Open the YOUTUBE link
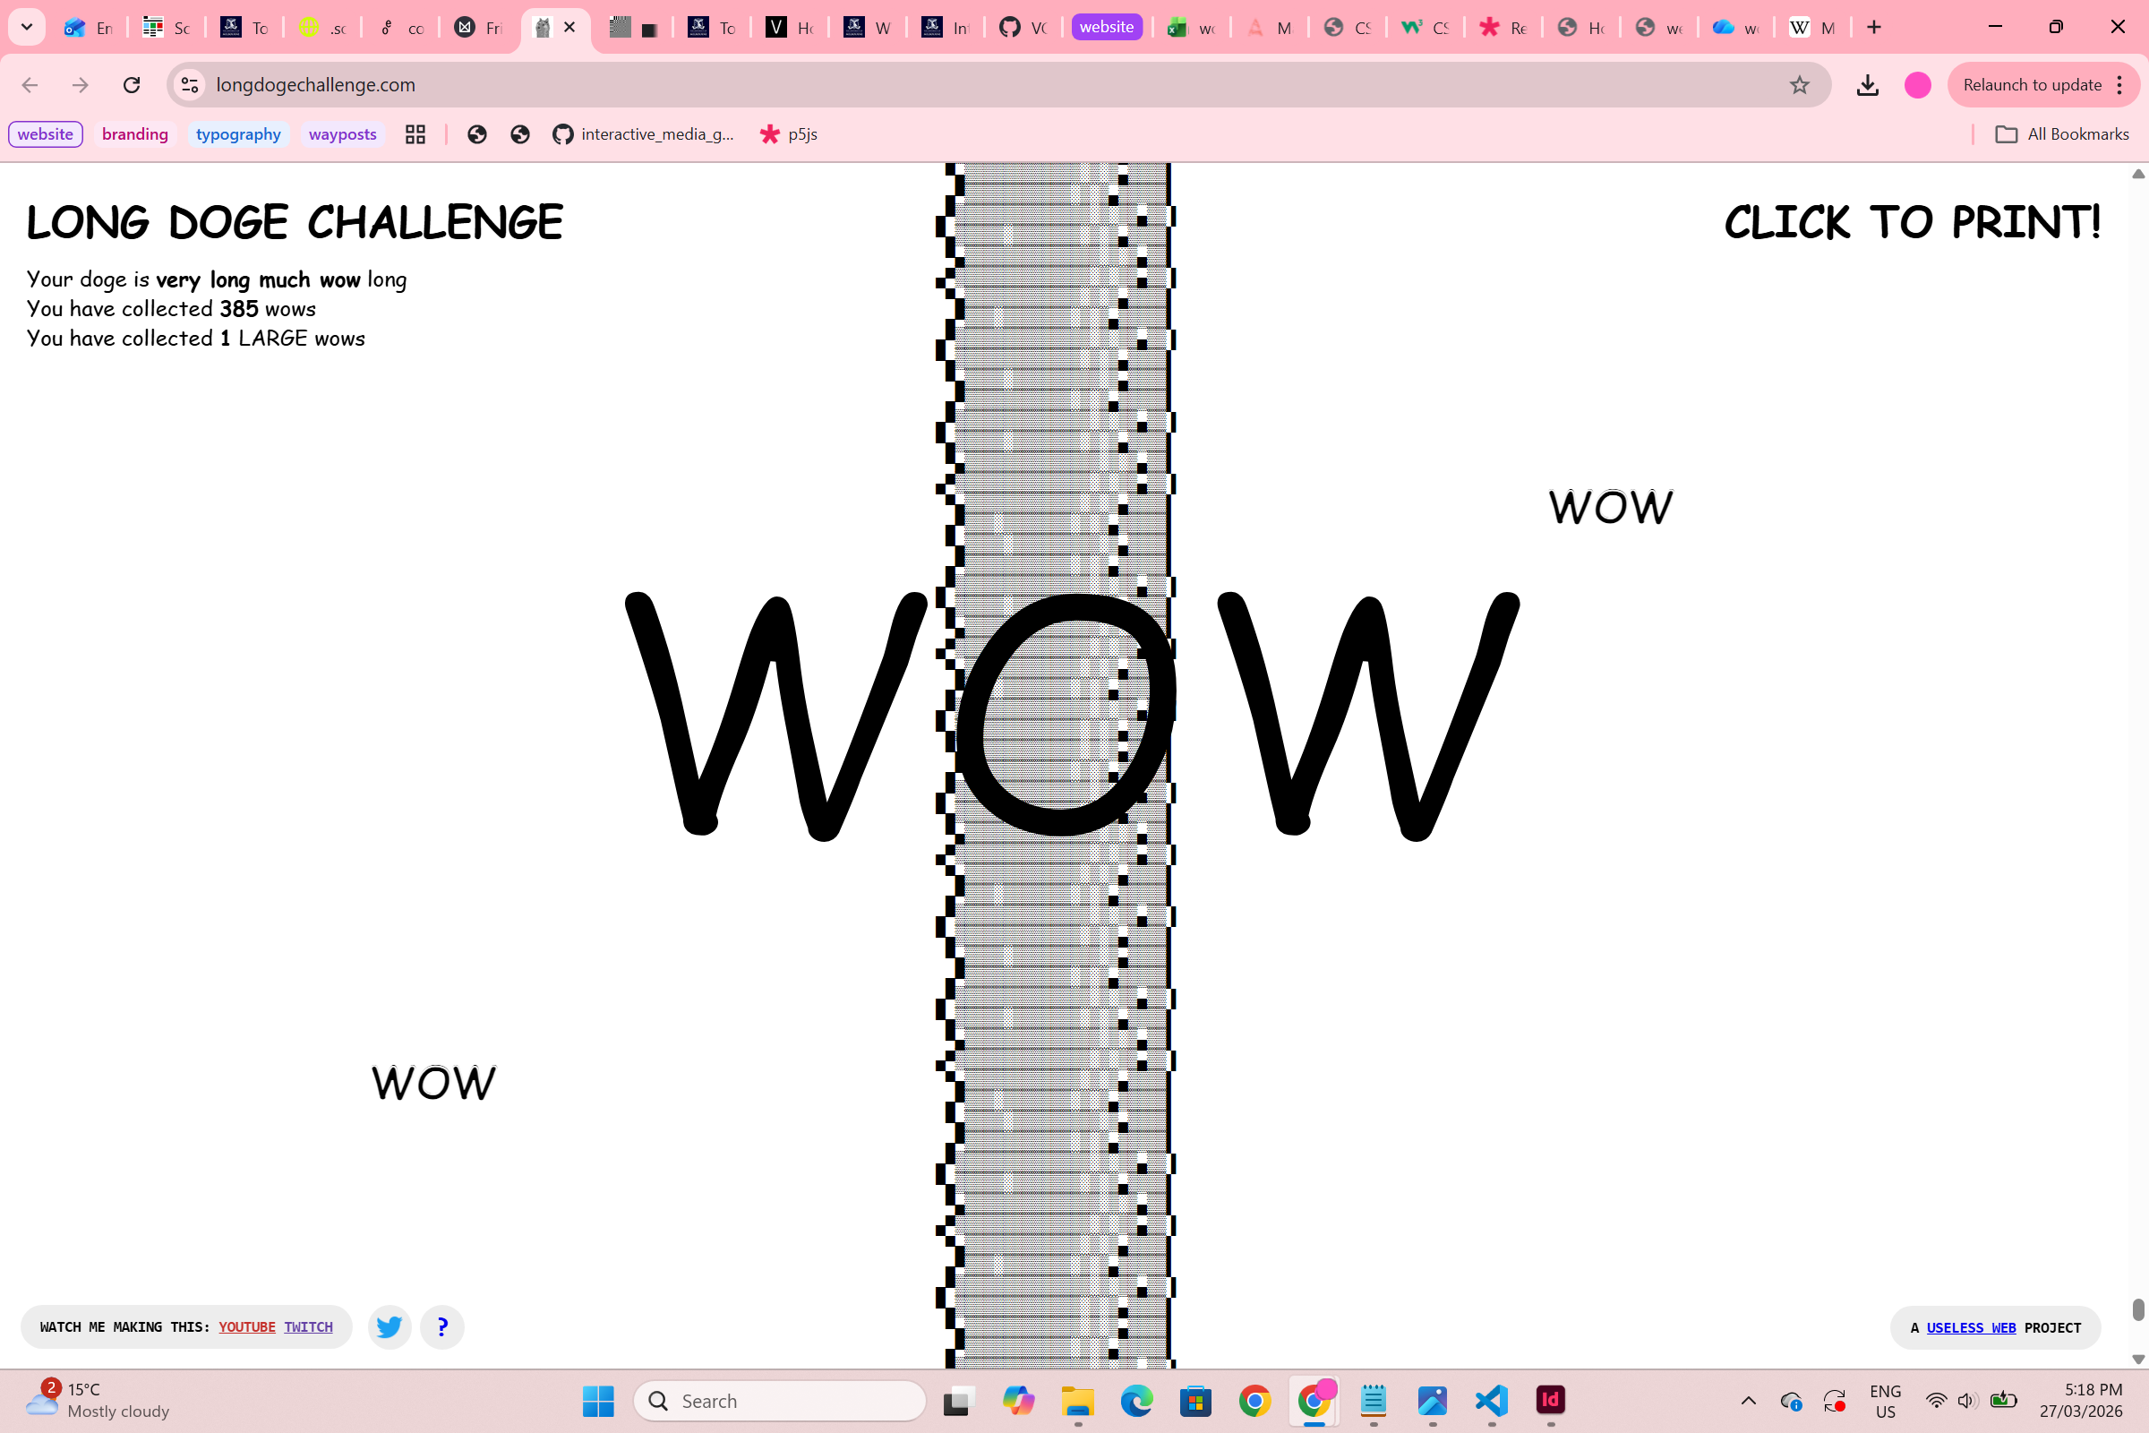Screen dimensions: 2149x1433 [247, 1327]
